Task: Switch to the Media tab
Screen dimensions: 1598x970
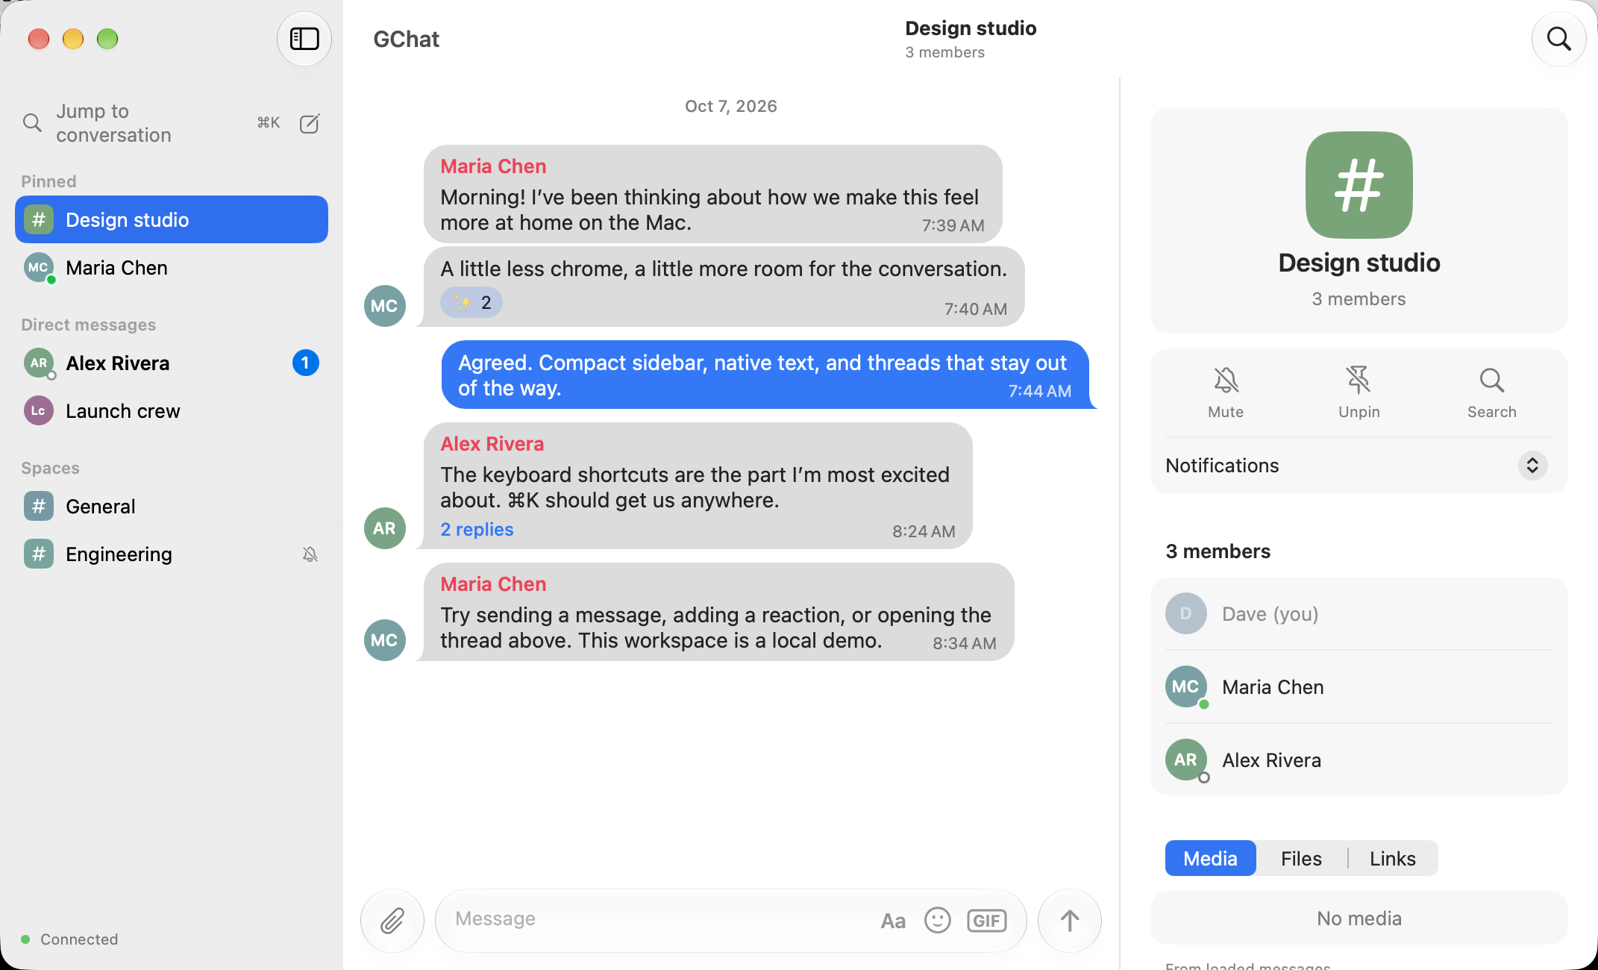Action: coord(1211,859)
